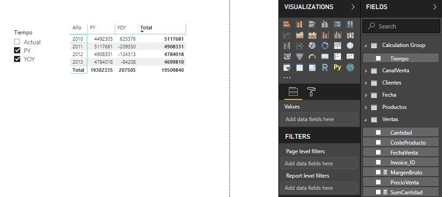Select the Clustered column chart visual
Image resolution: width=442 pixels, height=197 pixels.
pos(325,24)
